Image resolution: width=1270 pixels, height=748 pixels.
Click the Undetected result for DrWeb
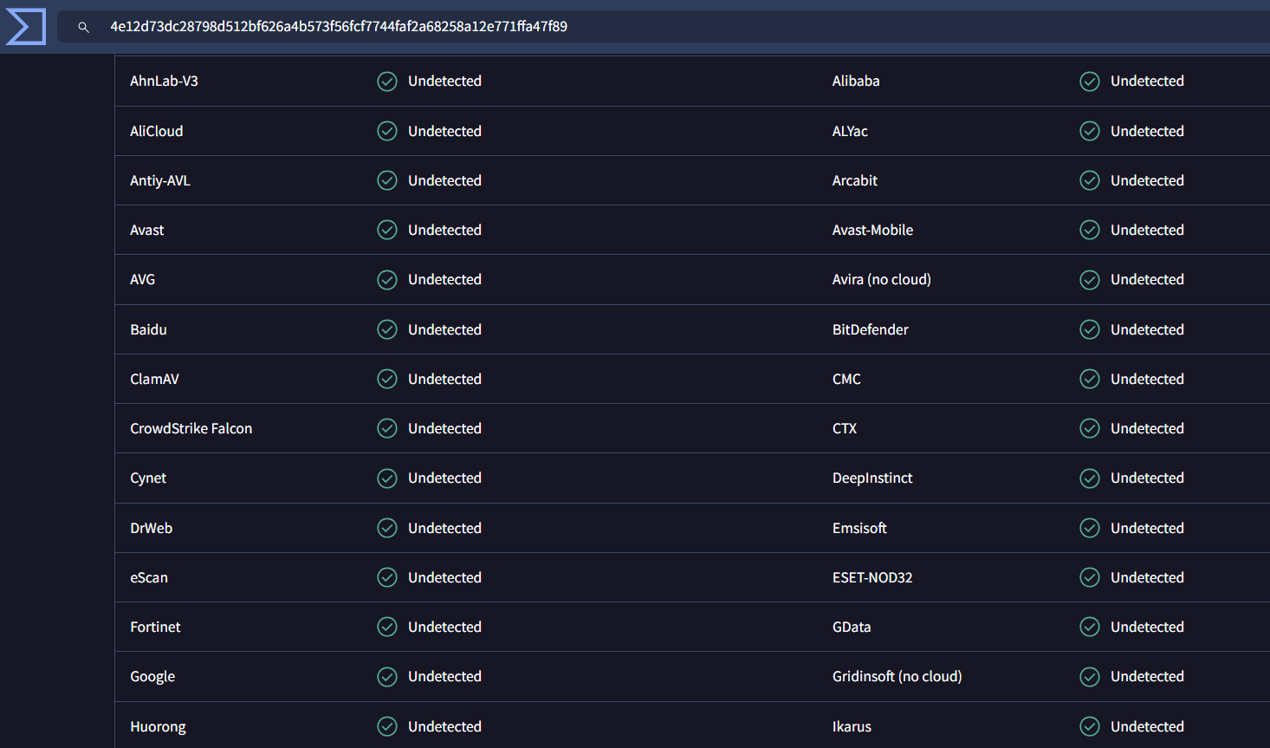click(x=444, y=529)
